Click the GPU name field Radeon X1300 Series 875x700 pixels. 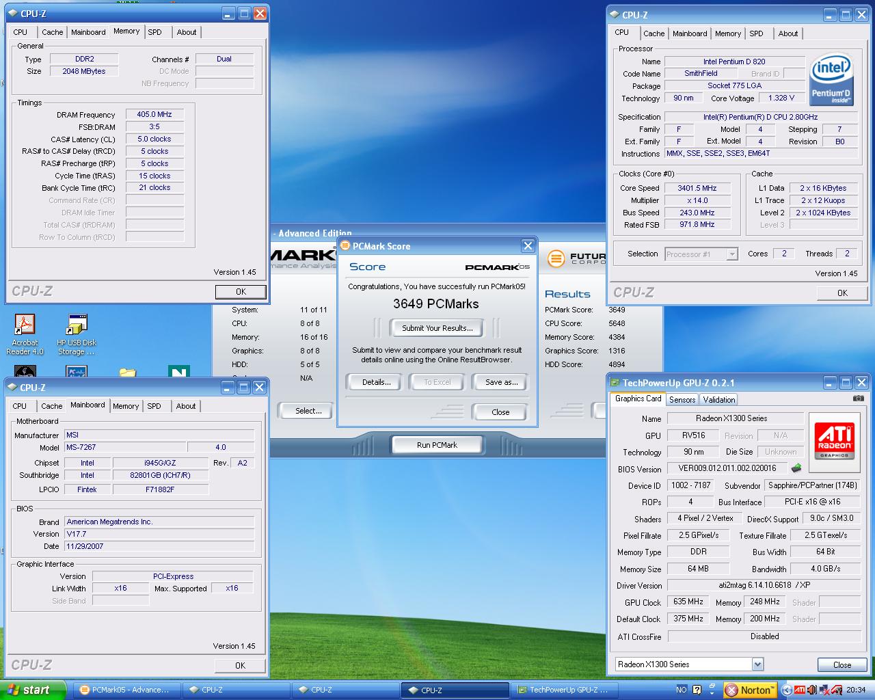[735, 418]
